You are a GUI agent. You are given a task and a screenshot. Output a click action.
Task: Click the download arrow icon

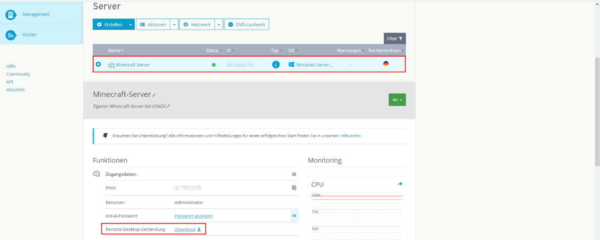click(x=199, y=229)
